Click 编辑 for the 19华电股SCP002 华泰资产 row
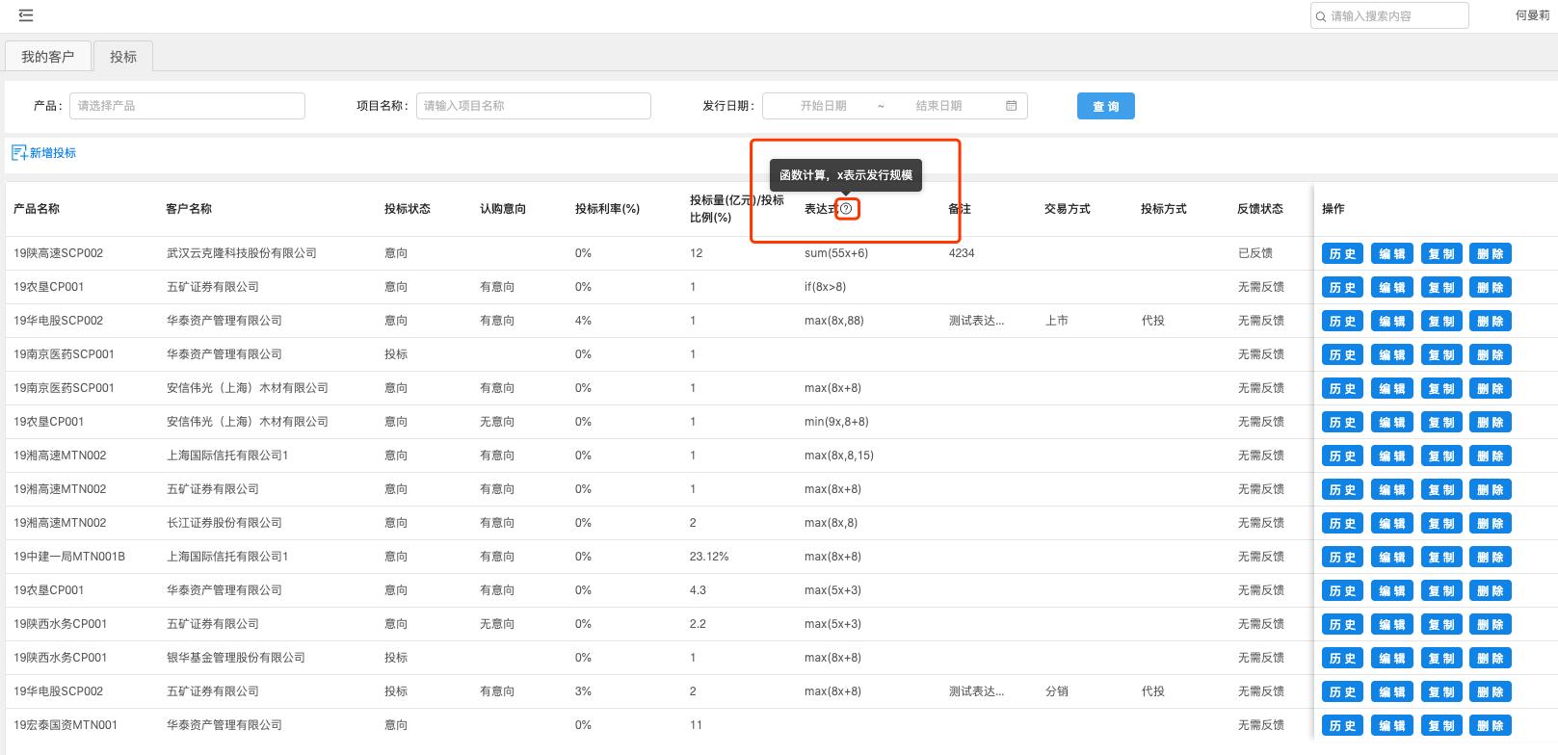Image resolution: width=1558 pixels, height=755 pixels. coord(1391,322)
